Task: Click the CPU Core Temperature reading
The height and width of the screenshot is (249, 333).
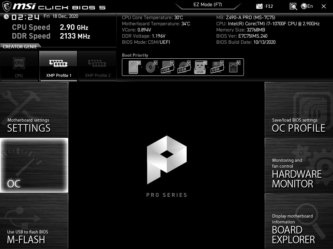Action: 153,18
